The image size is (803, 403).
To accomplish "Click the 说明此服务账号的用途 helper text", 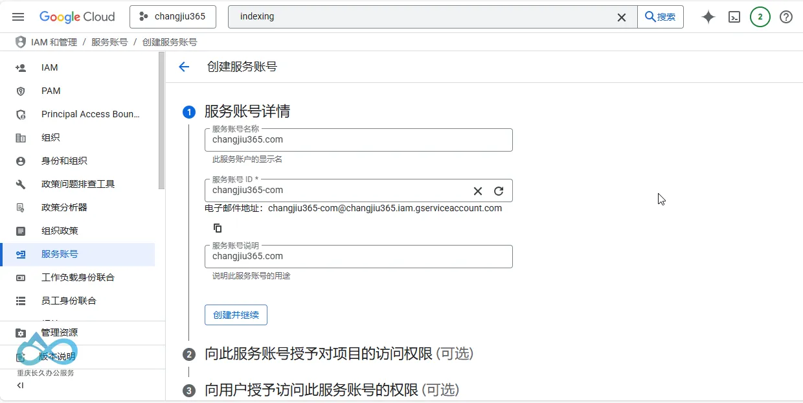I will 251,276.
